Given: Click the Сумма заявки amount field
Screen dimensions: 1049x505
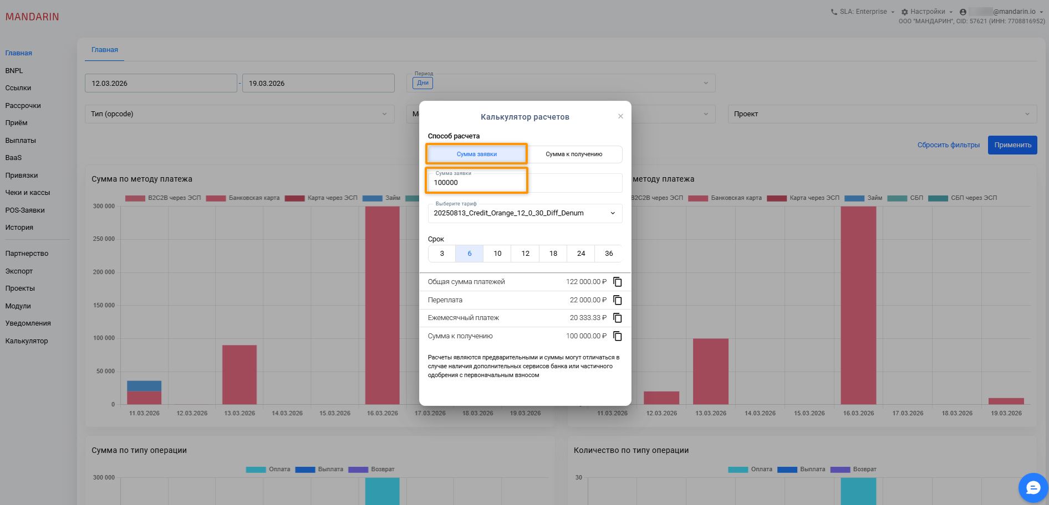Looking at the screenshot, I should [524, 183].
